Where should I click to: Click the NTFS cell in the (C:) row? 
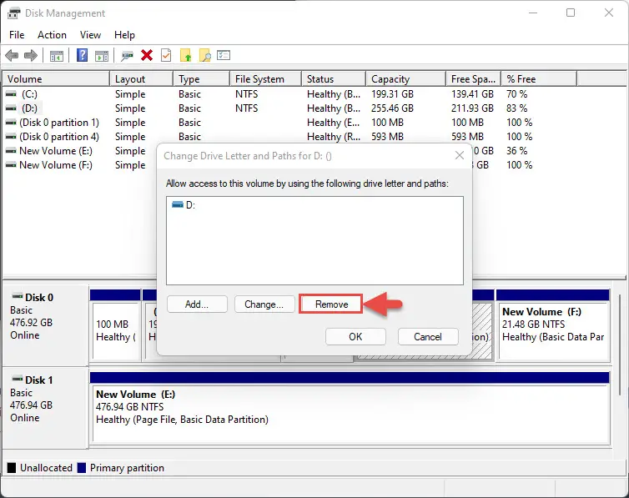click(x=246, y=93)
